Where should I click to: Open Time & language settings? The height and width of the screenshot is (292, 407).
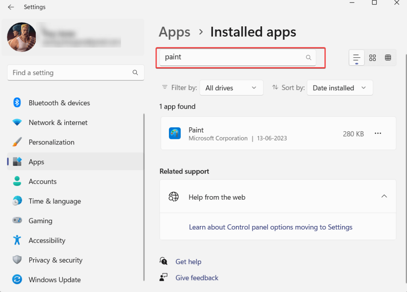click(76, 201)
